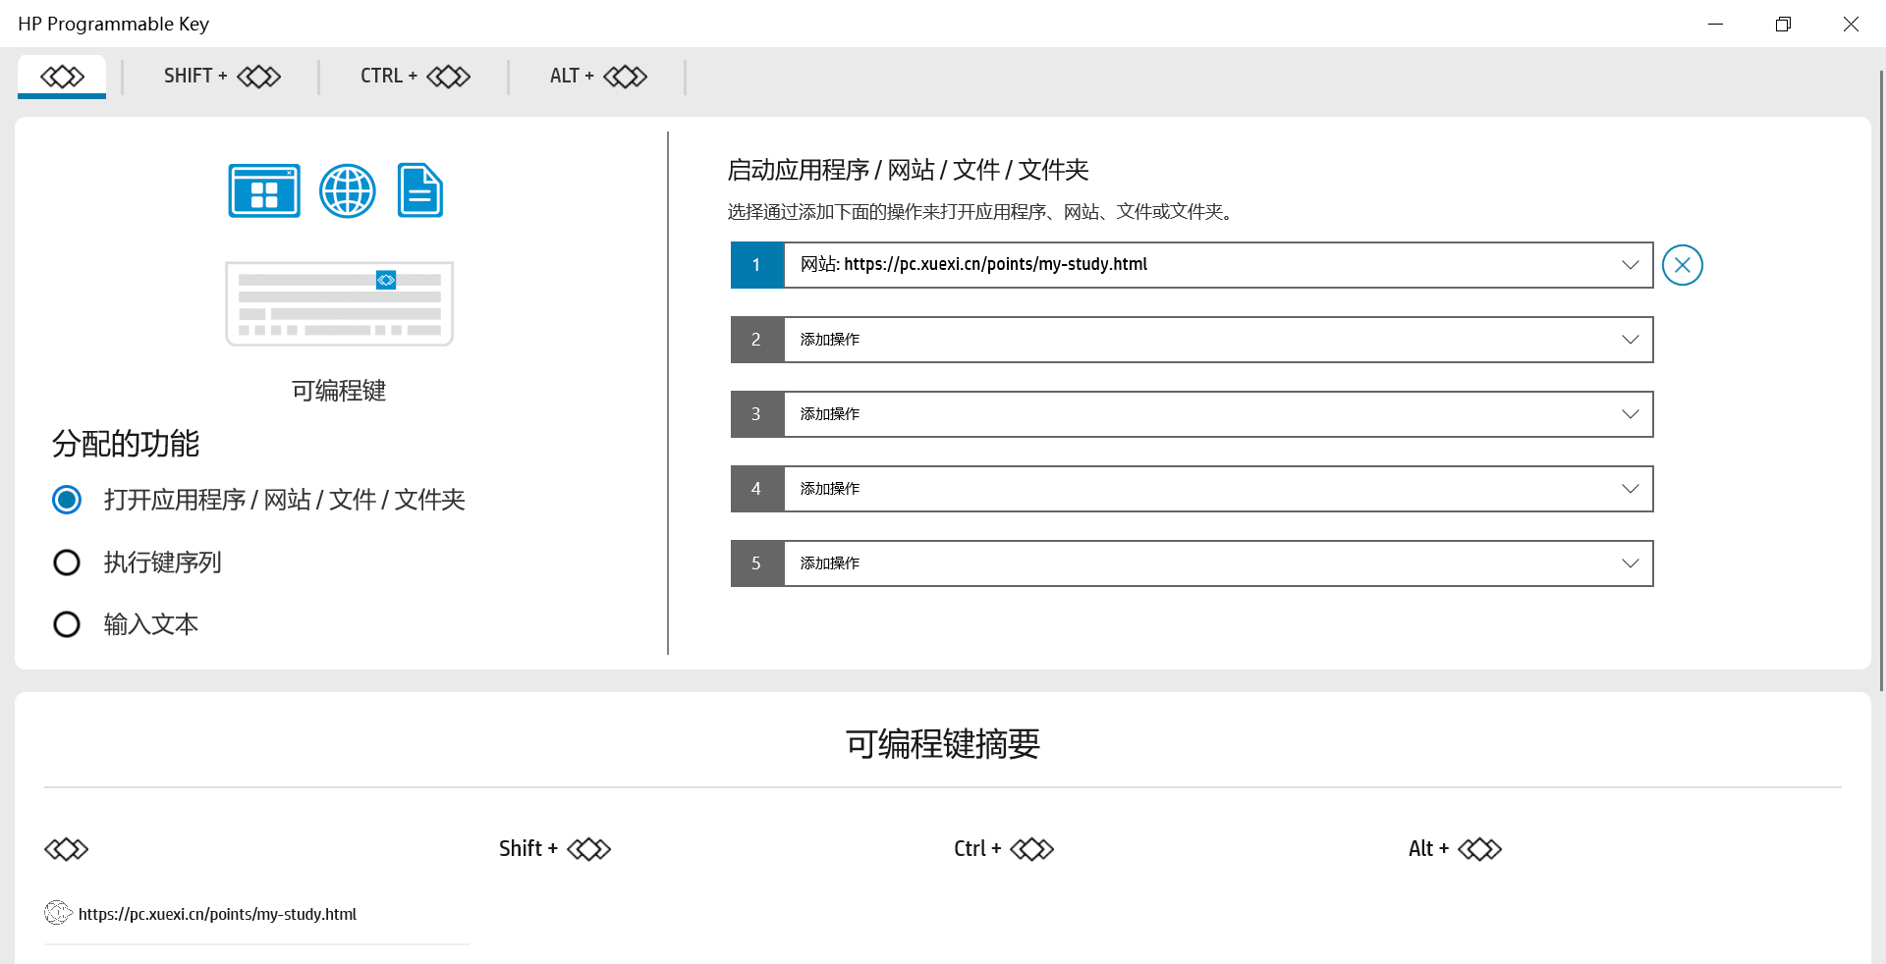The height and width of the screenshot is (964, 1886).
Task: Enable the 执行键序列 option
Action: tap(66, 562)
